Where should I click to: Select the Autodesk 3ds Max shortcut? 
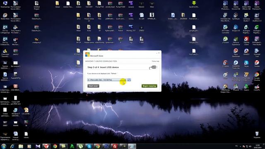coord(225,17)
